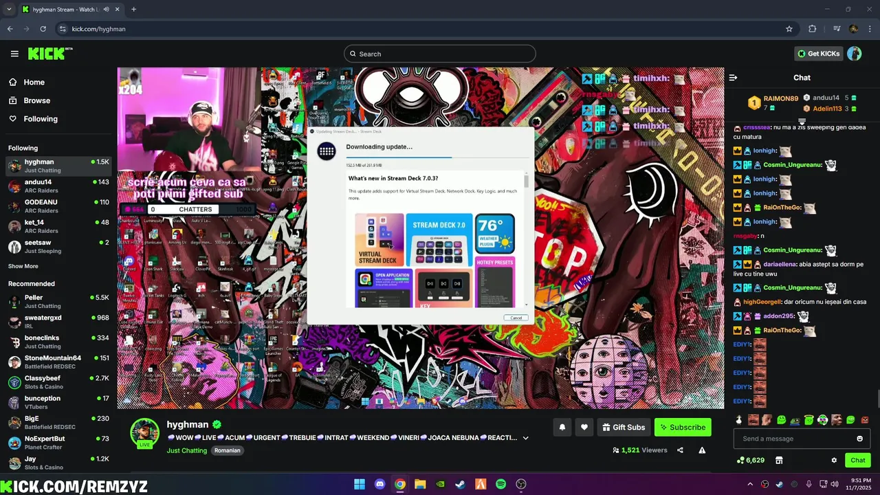Open the channel points shop icon
This screenshot has height=495, width=880.
[779, 460]
